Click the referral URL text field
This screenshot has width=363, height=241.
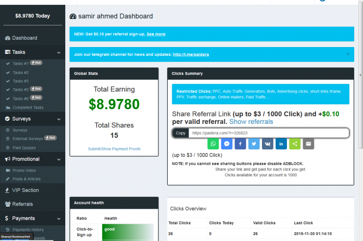pos(268,133)
